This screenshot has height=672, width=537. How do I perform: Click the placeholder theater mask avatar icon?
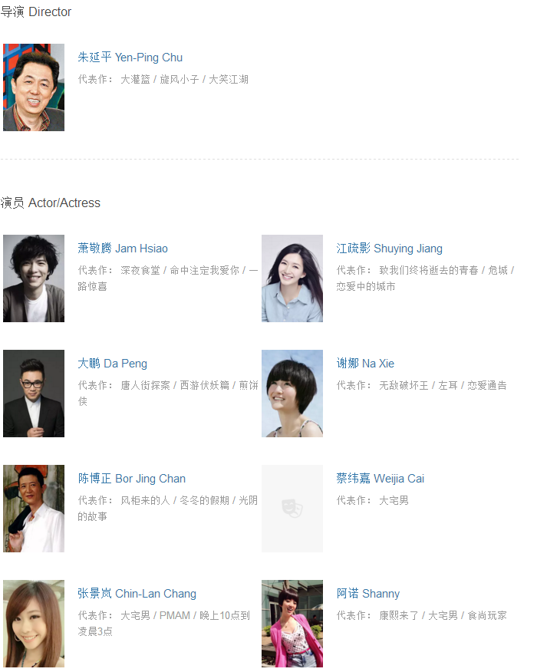[292, 509]
